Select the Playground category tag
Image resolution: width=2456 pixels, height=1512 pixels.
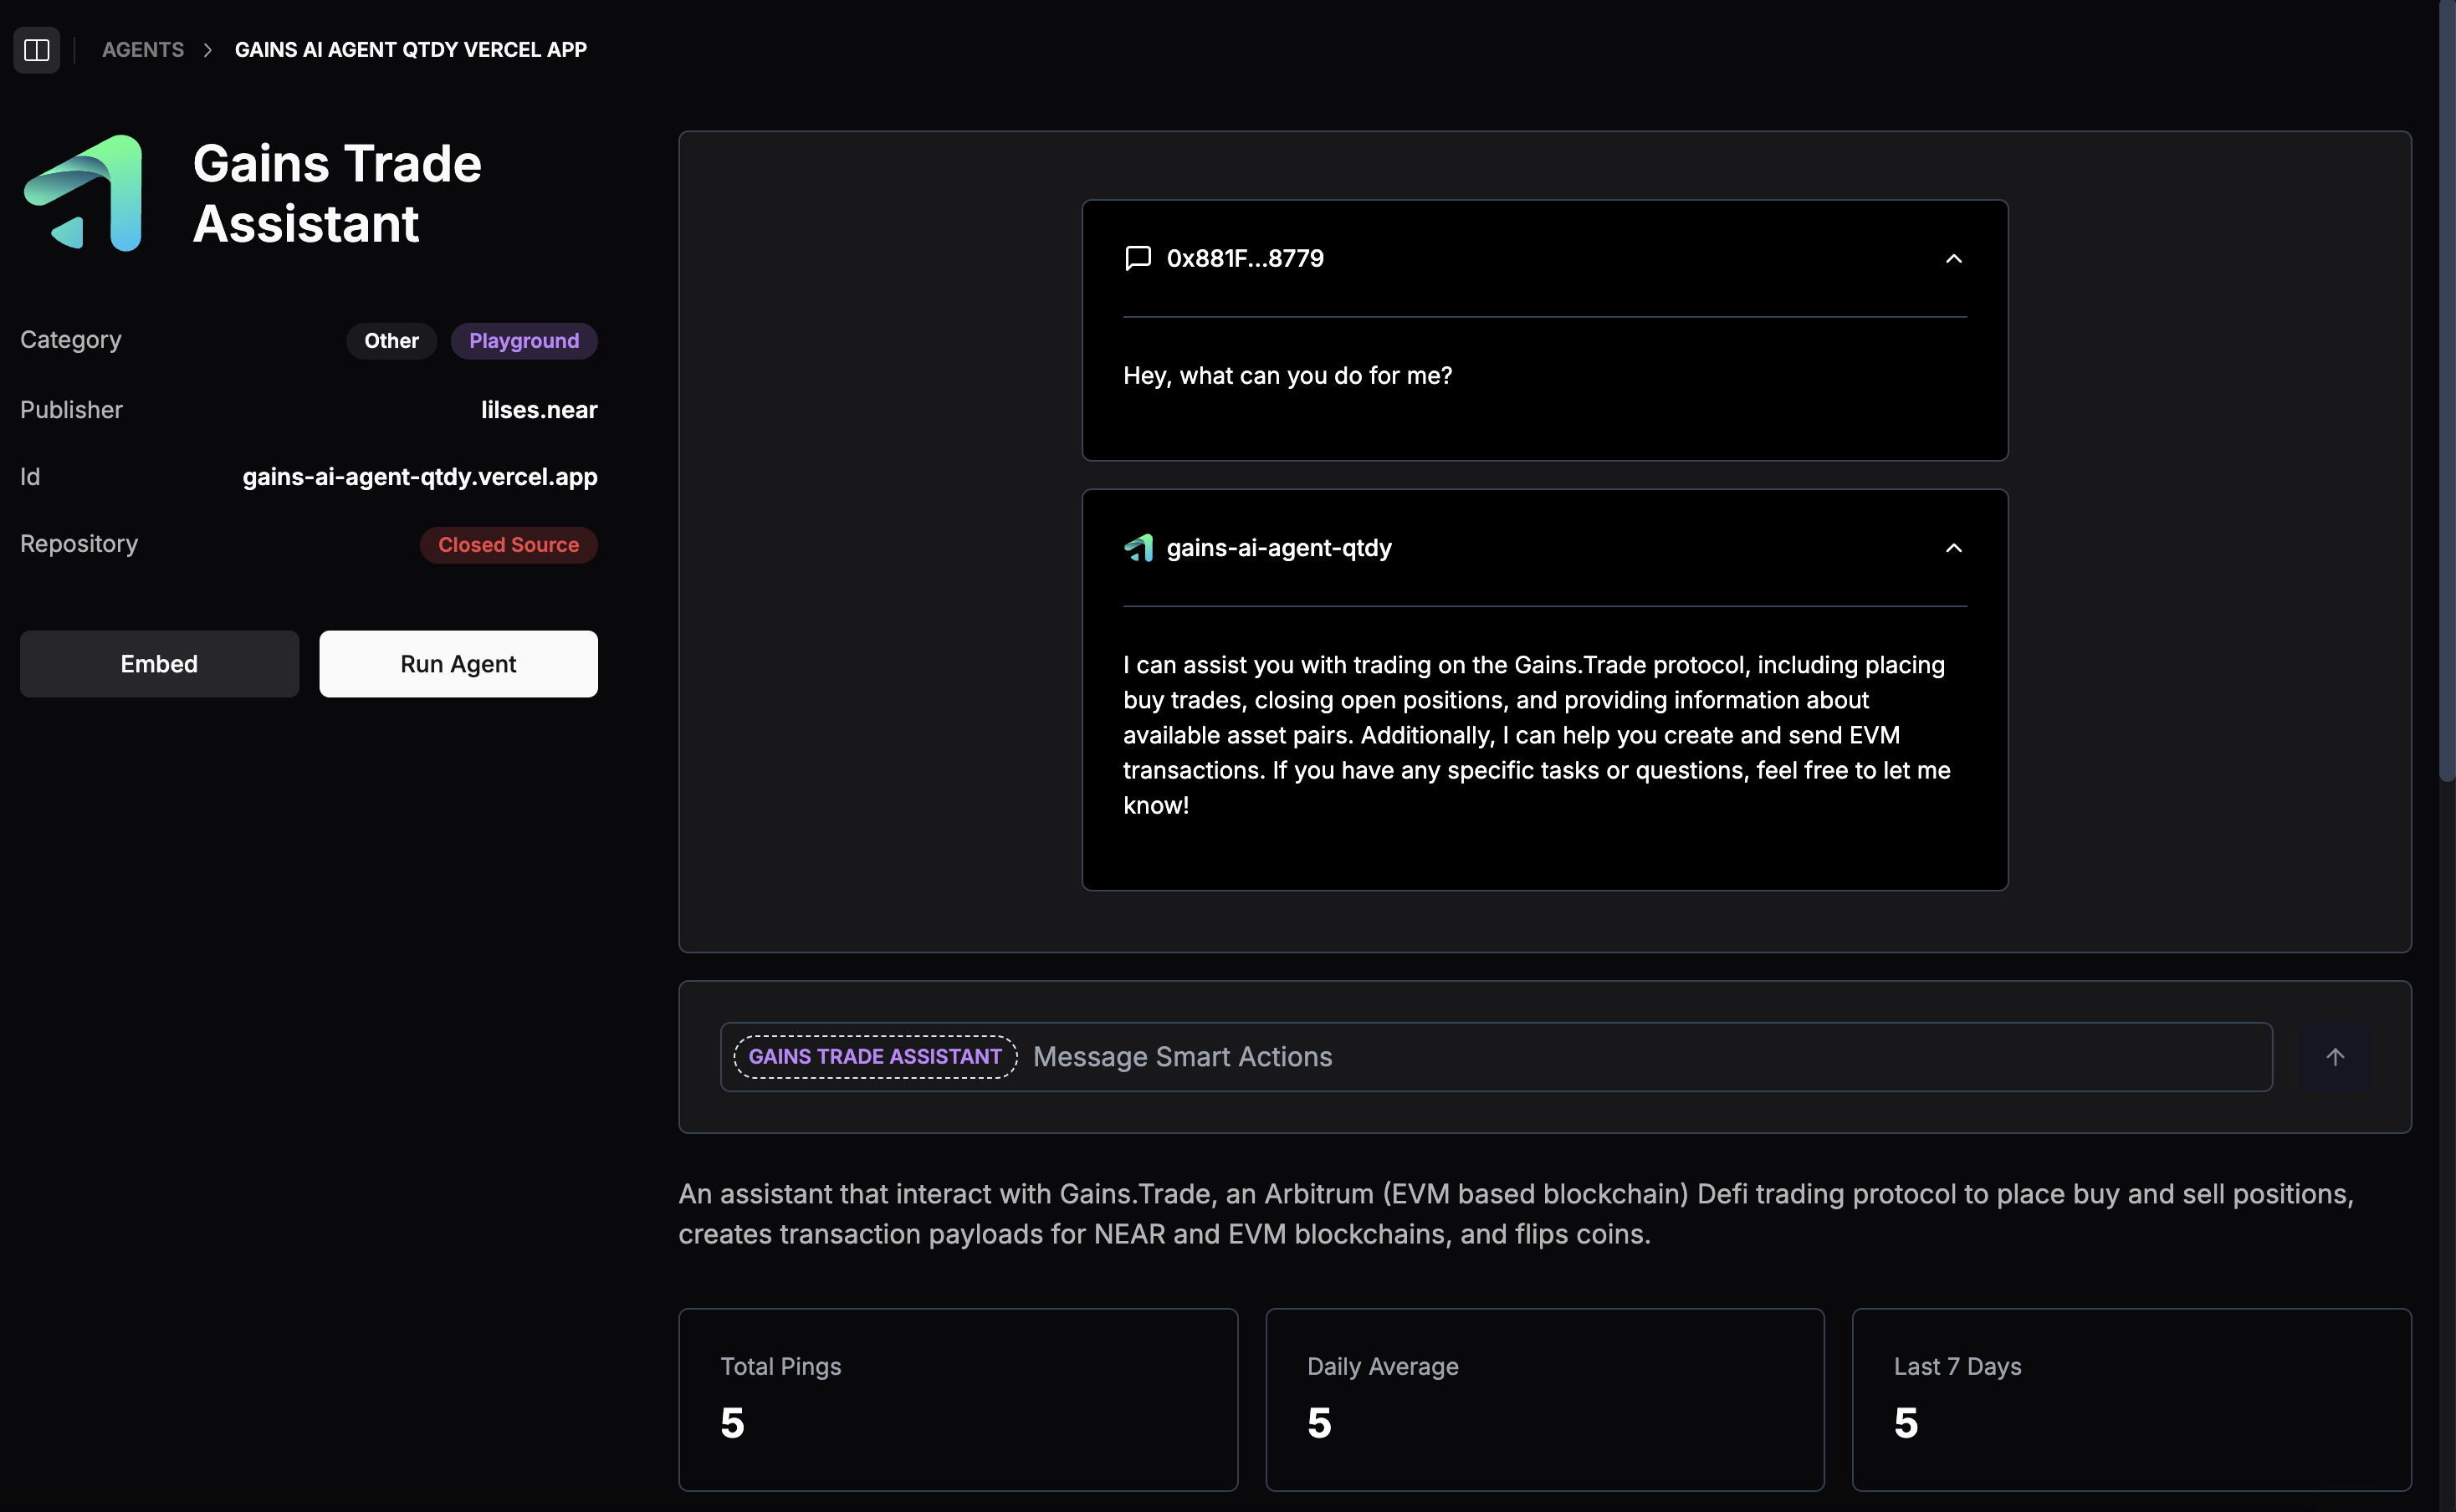click(x=524, y=341)
